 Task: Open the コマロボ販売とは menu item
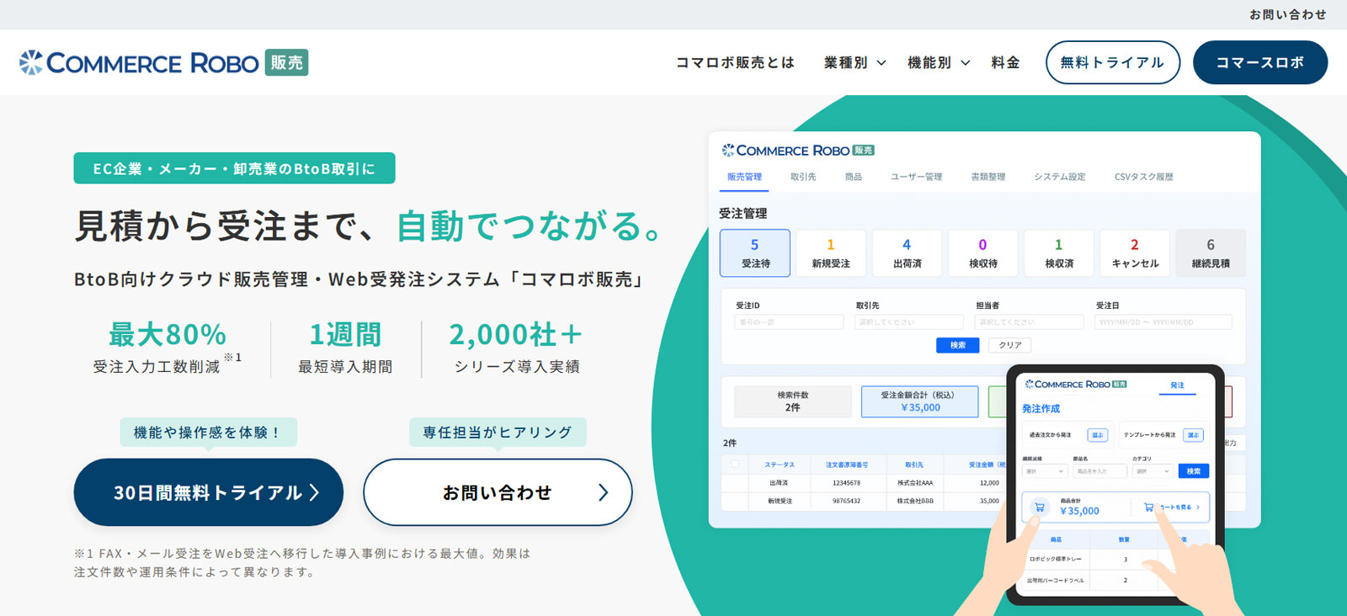pyautogui.click(x=735, y=62)
